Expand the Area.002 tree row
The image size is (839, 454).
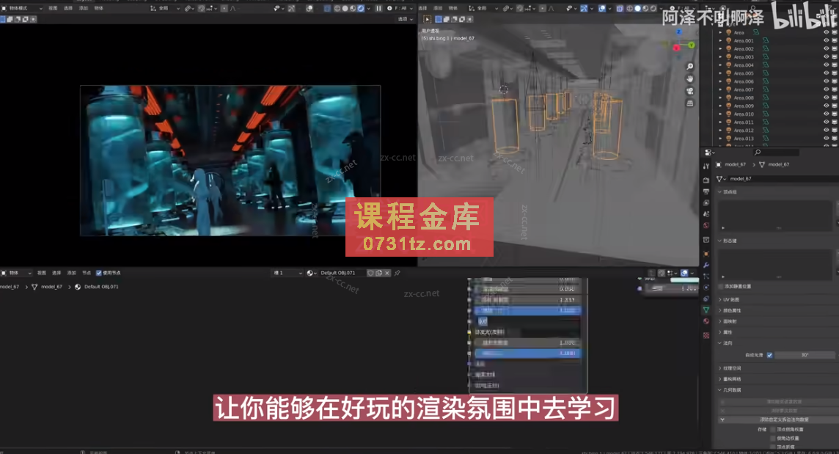tap(720, 48)
